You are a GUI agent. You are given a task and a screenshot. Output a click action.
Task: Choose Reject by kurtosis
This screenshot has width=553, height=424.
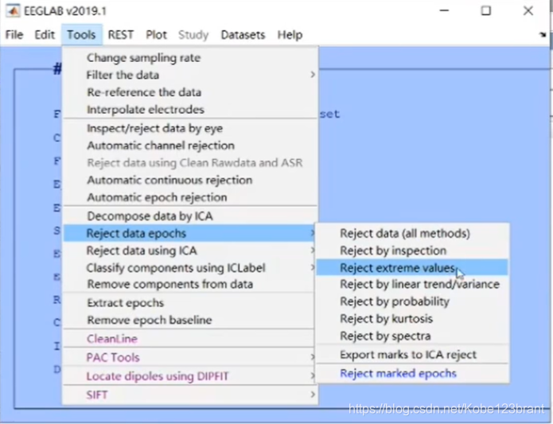(x=412, y=319)
